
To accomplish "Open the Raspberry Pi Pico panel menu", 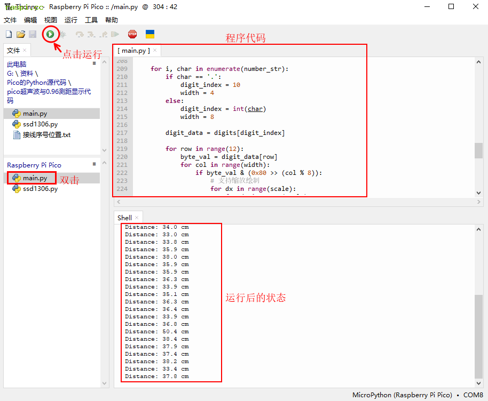I will [95, 164].
